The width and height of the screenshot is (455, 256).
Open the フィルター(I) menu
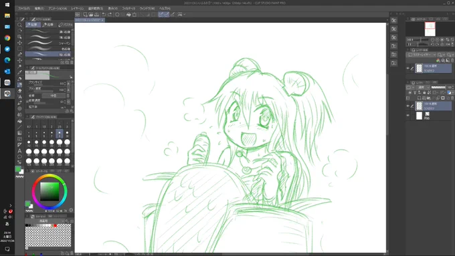click(128, 9)
